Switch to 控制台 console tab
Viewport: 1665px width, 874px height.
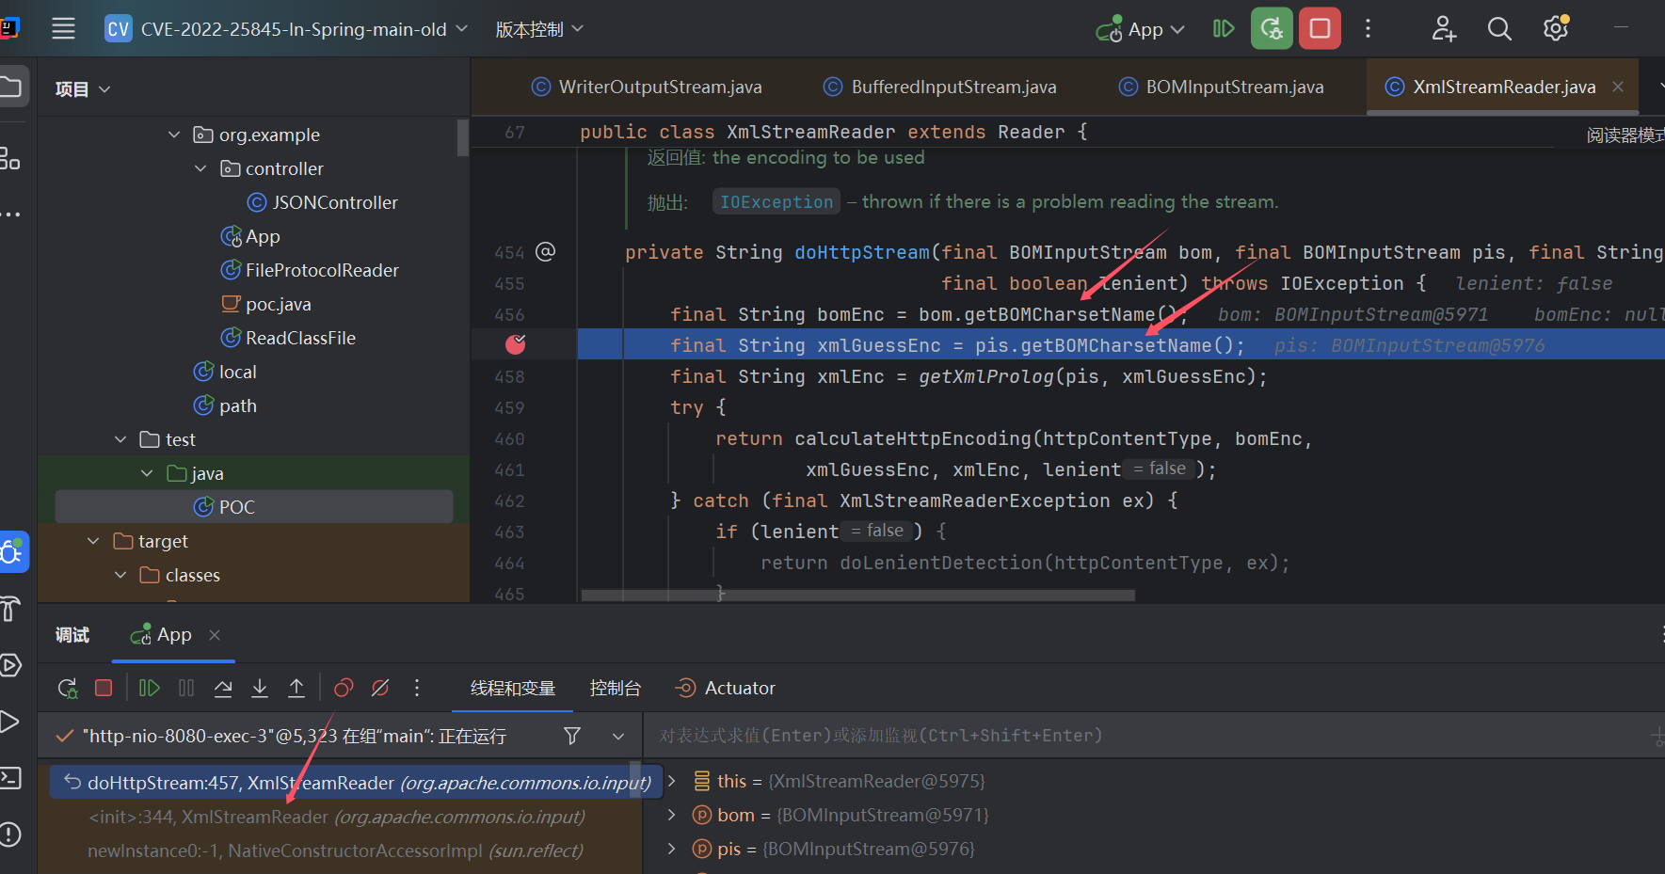(615, 689)
